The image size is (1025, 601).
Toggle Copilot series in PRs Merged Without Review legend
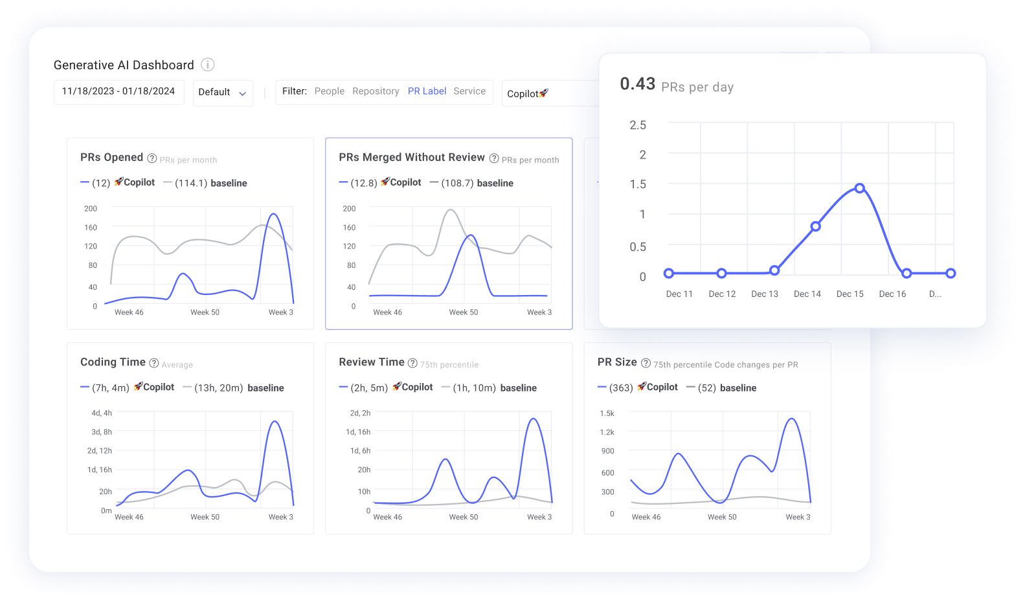[x=379, y=183]
